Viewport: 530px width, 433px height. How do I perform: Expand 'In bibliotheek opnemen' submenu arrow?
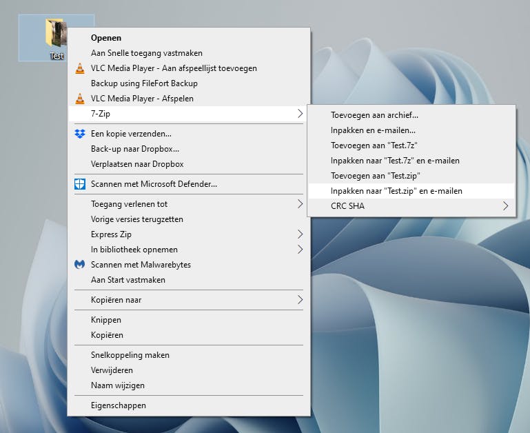click(x=300, y=250)
